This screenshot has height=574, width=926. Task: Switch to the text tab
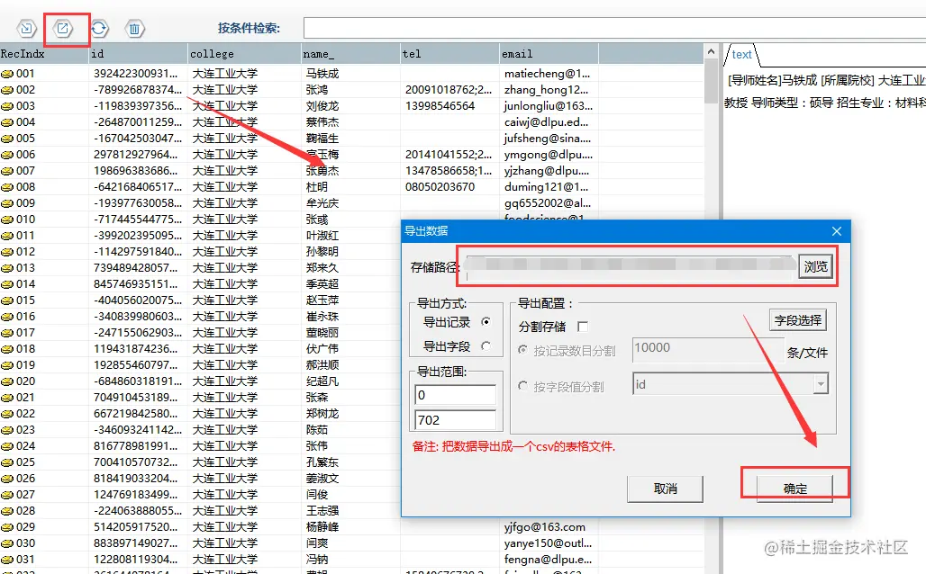[x=741, y=55]
